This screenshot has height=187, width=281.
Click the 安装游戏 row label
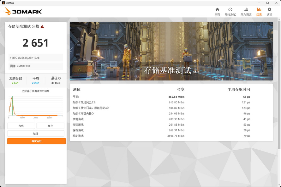point(78,124)
